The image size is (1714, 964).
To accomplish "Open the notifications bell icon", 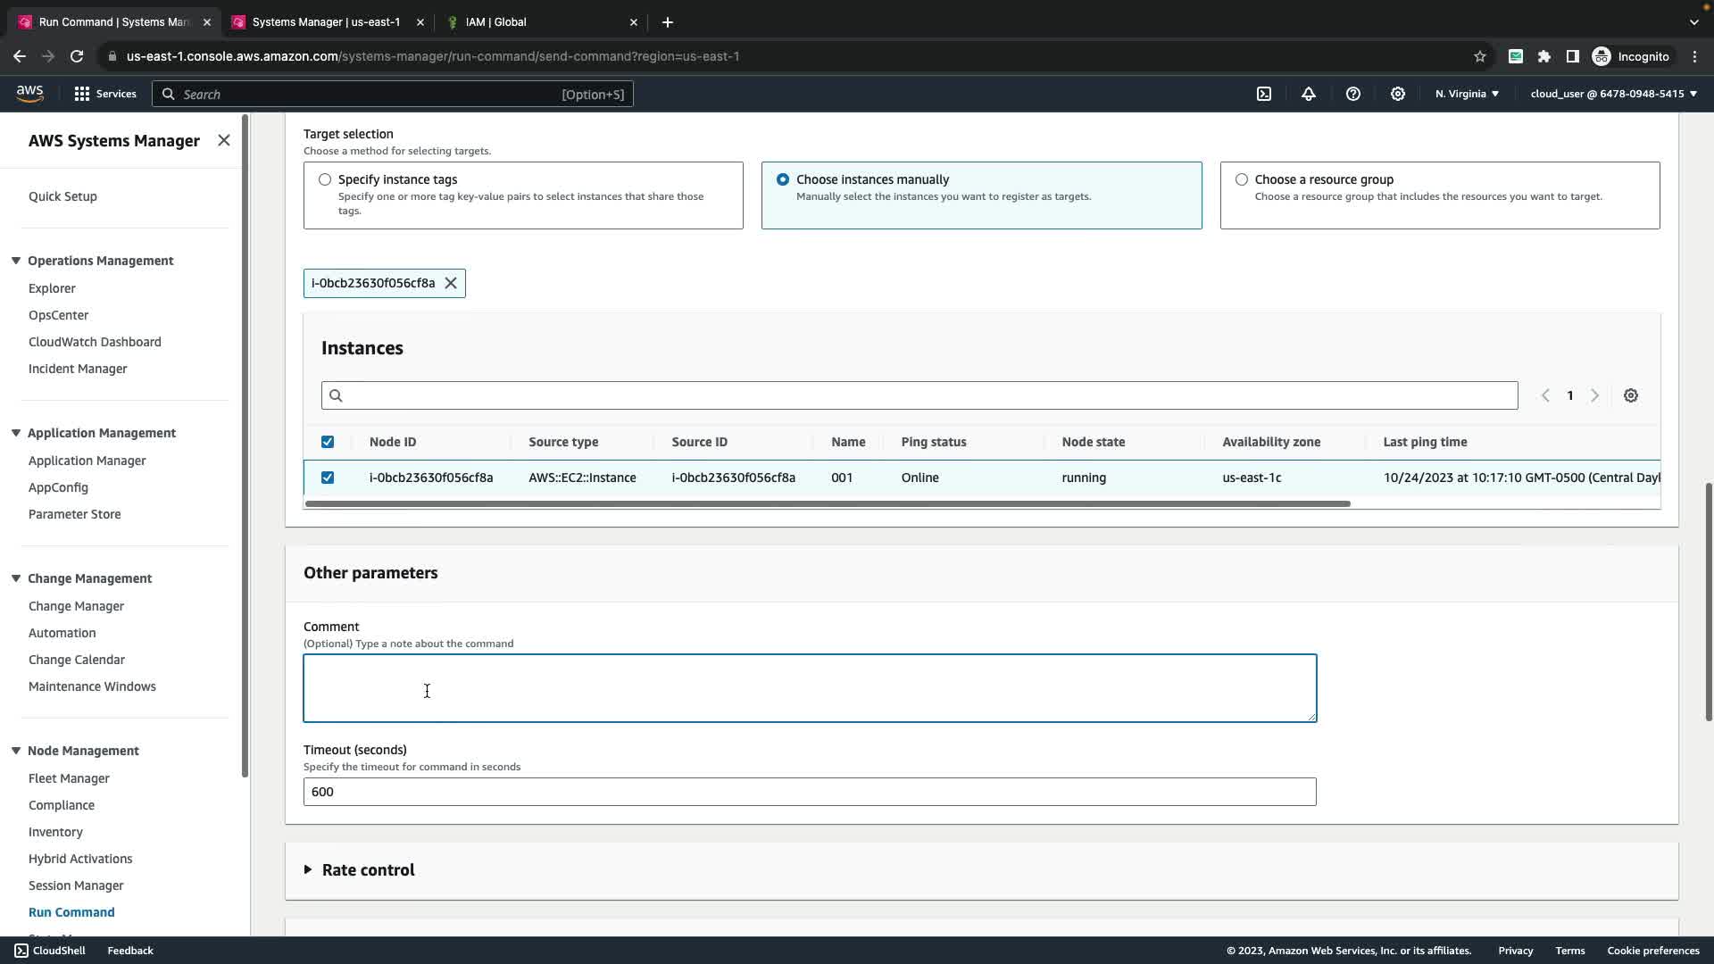I will (1309, 94).
